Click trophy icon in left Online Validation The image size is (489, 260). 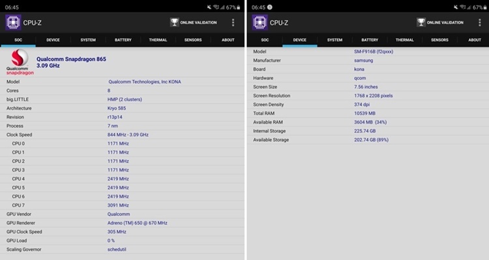coord(174,22)
